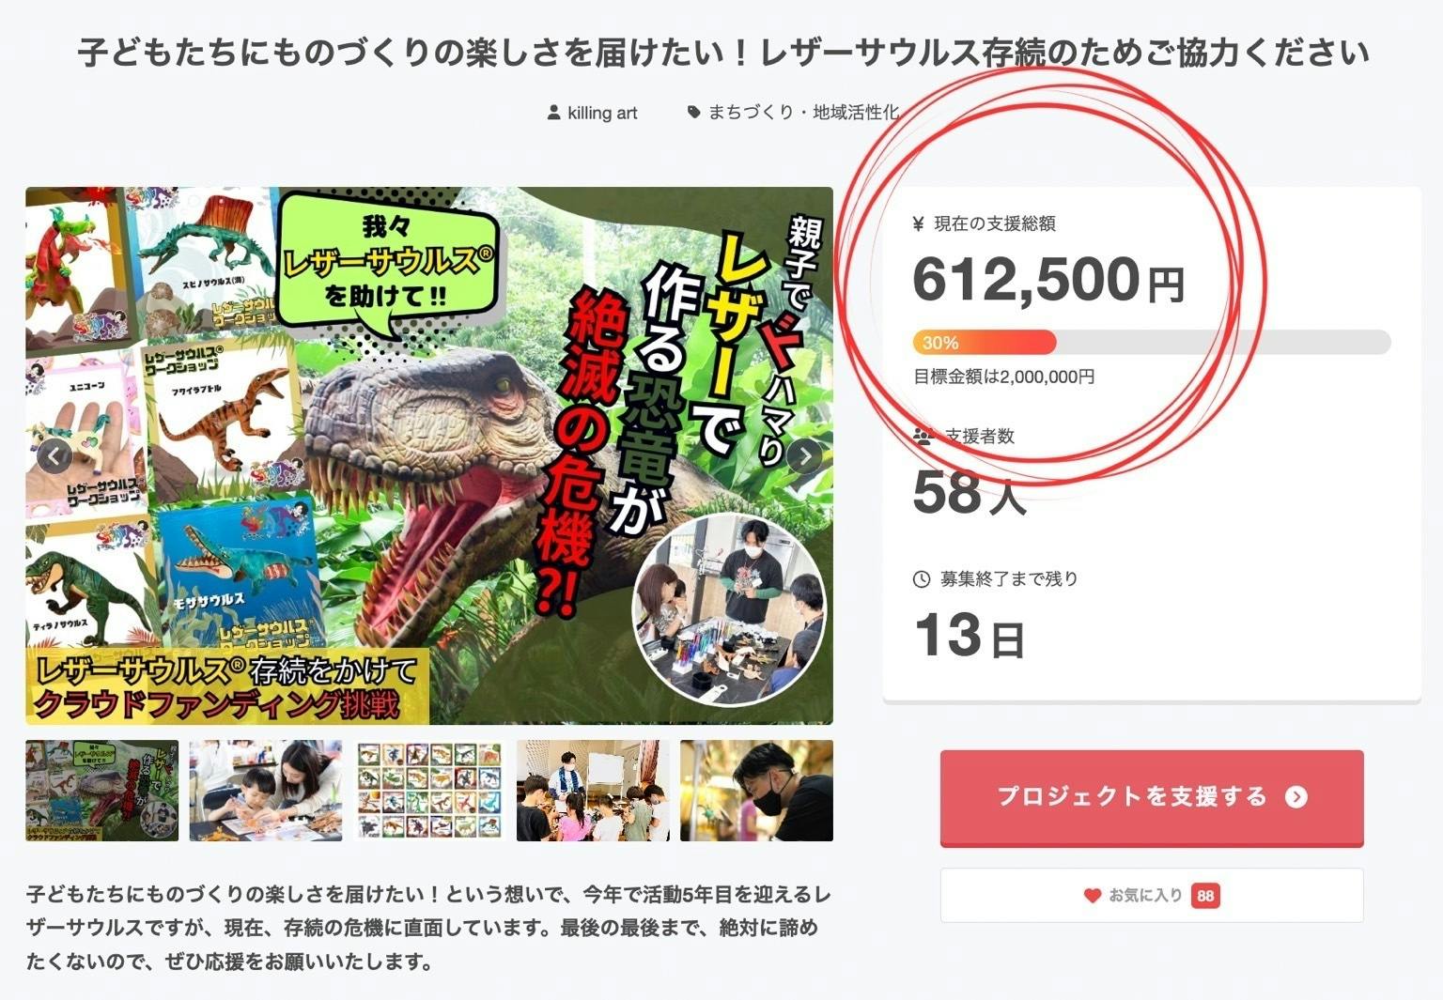Click the main dinosaur carousel image
The image size is (1443, 1000).
pyautogui.click(x=429, y=456)
